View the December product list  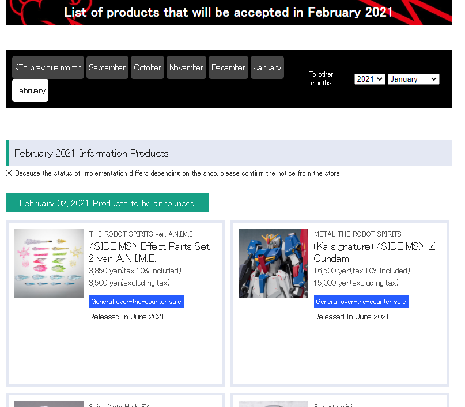click(228, 67)
